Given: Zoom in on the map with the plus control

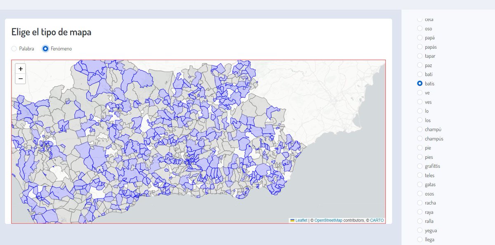Looking at the screenshot, I should (20, 68).
